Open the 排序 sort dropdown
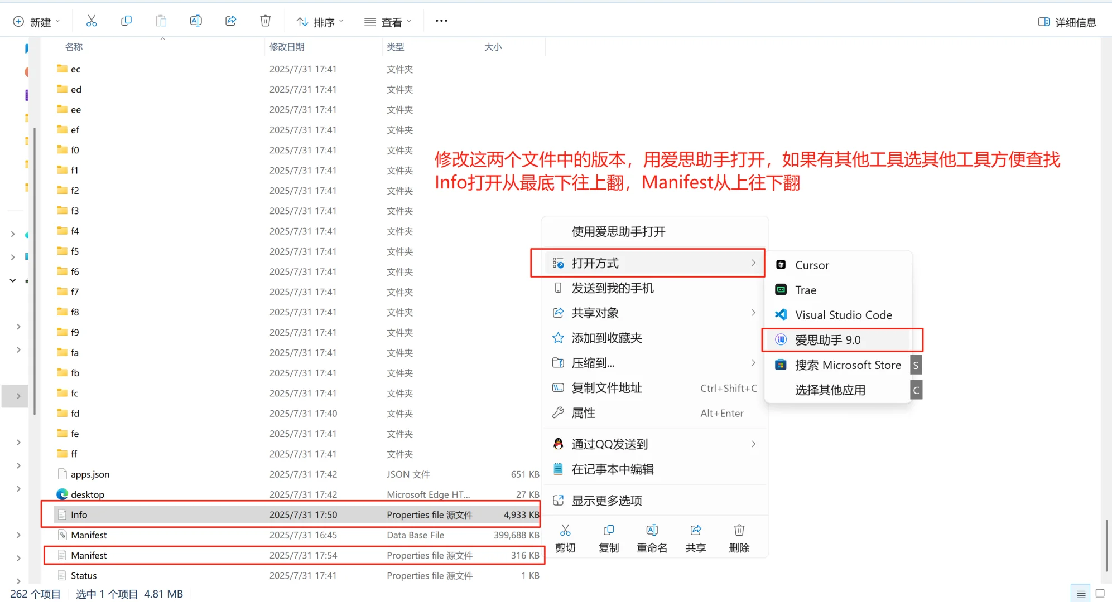 tap(320, 22)
